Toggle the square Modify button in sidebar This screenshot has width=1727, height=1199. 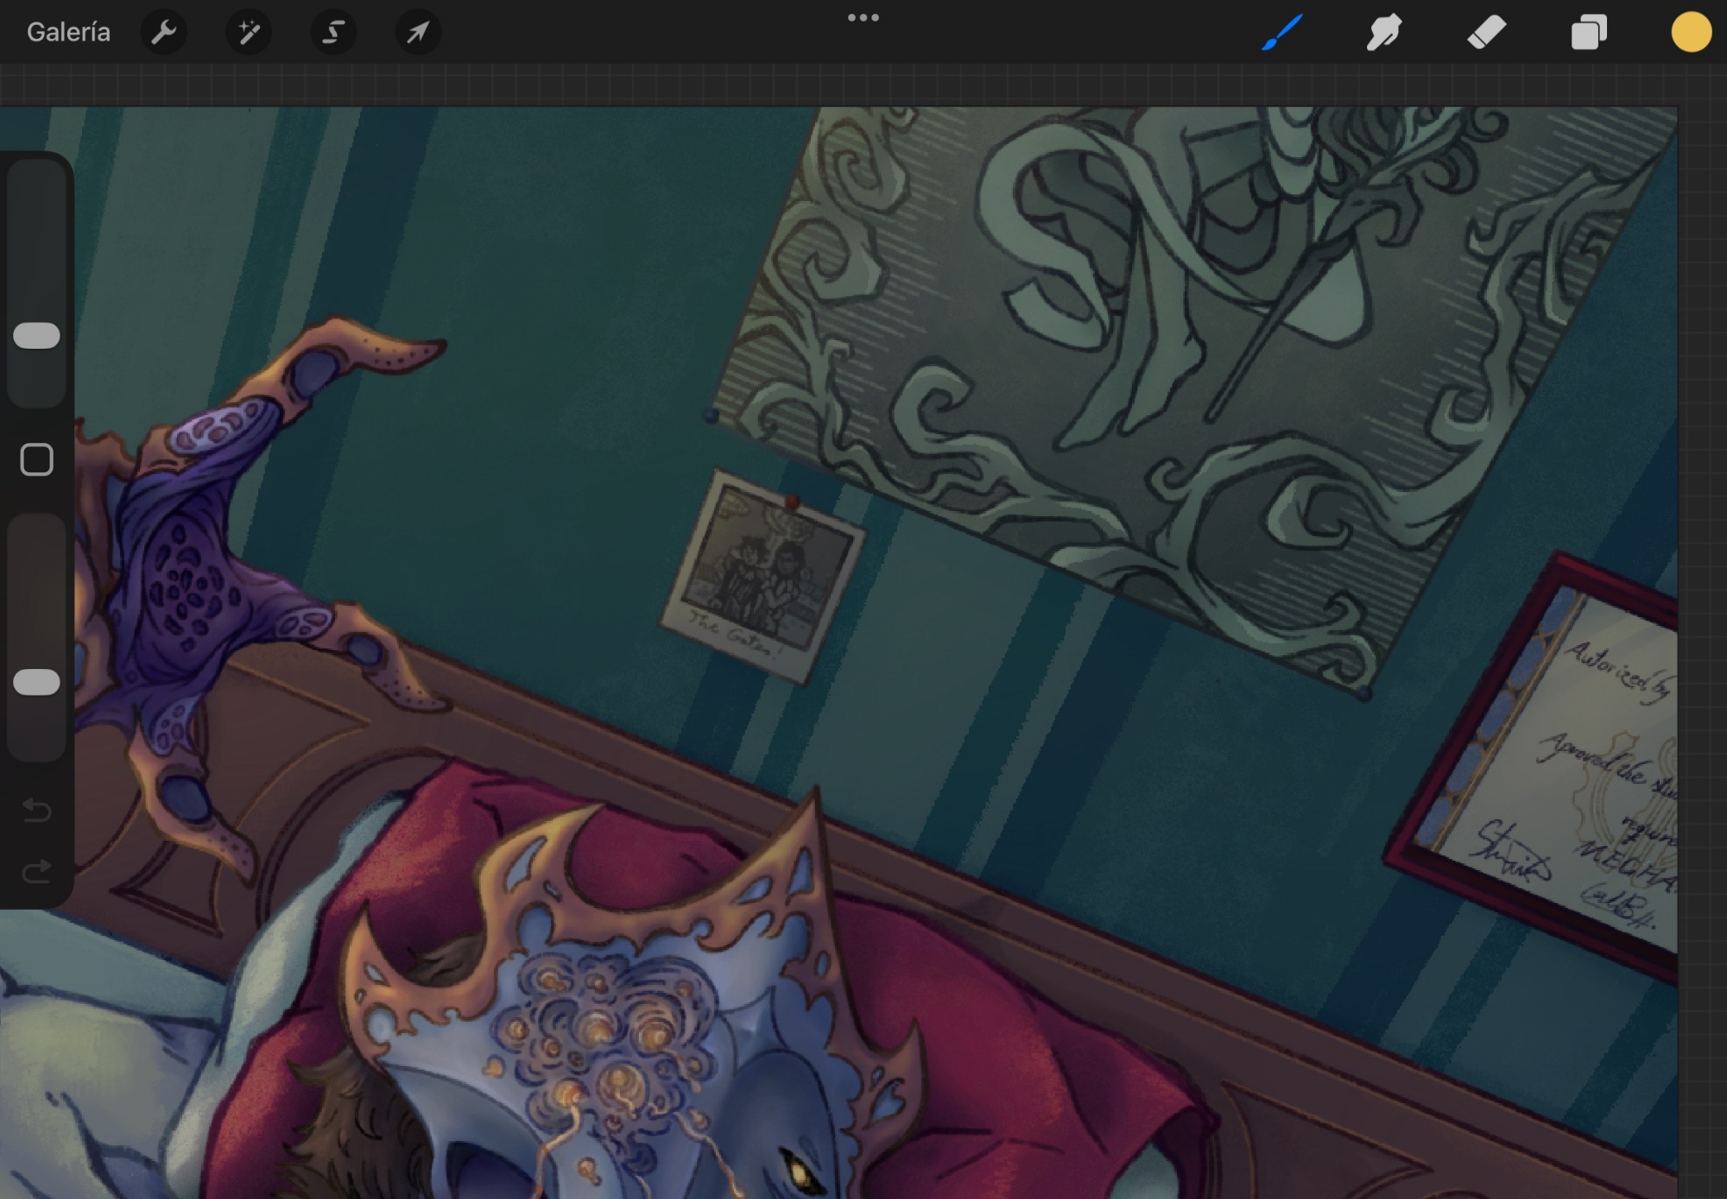(x=36, y=460)
